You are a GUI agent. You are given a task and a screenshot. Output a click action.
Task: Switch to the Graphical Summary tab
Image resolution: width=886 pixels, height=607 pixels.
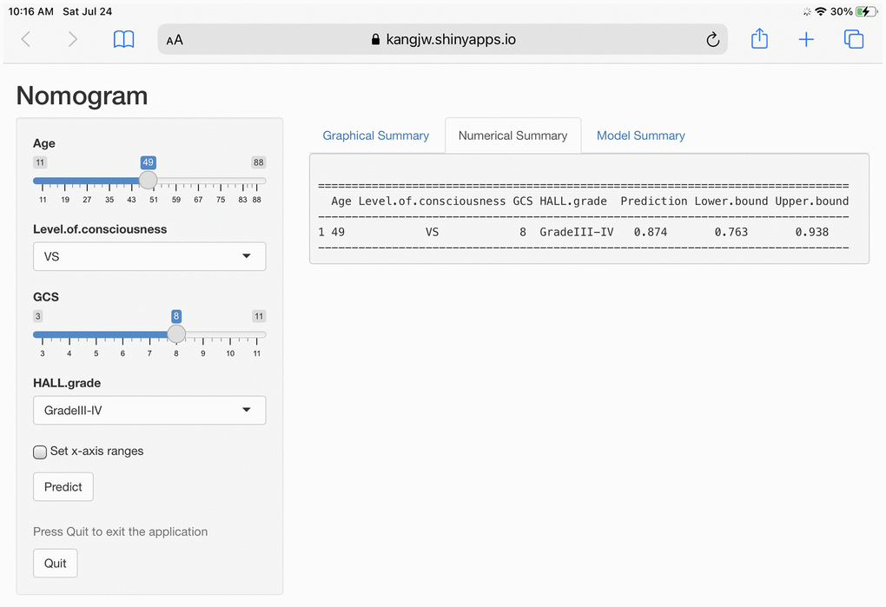[375, 135]
